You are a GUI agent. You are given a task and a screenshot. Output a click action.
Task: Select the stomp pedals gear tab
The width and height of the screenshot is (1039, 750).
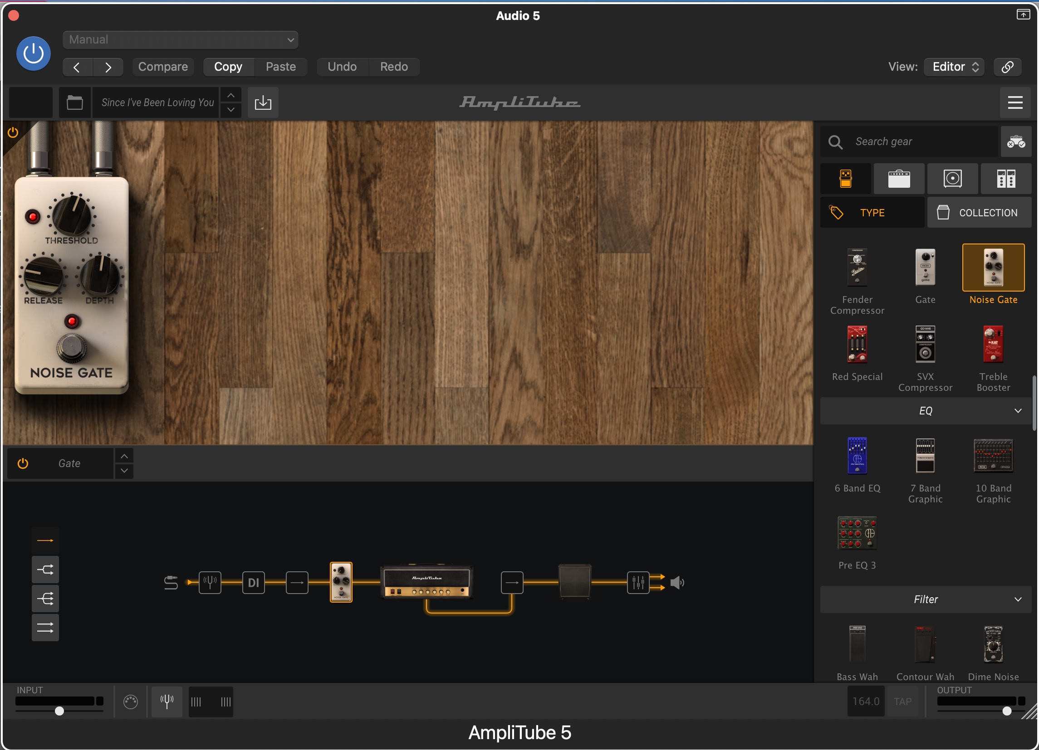coord(846,179)
